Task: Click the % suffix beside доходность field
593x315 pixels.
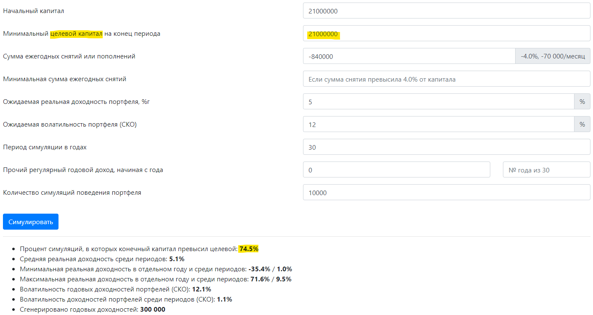Action: click(x=582, y=102)
